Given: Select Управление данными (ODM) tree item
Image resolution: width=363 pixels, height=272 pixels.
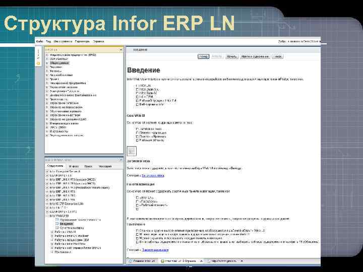Looking at the screenshot, I should pos(68,119).
